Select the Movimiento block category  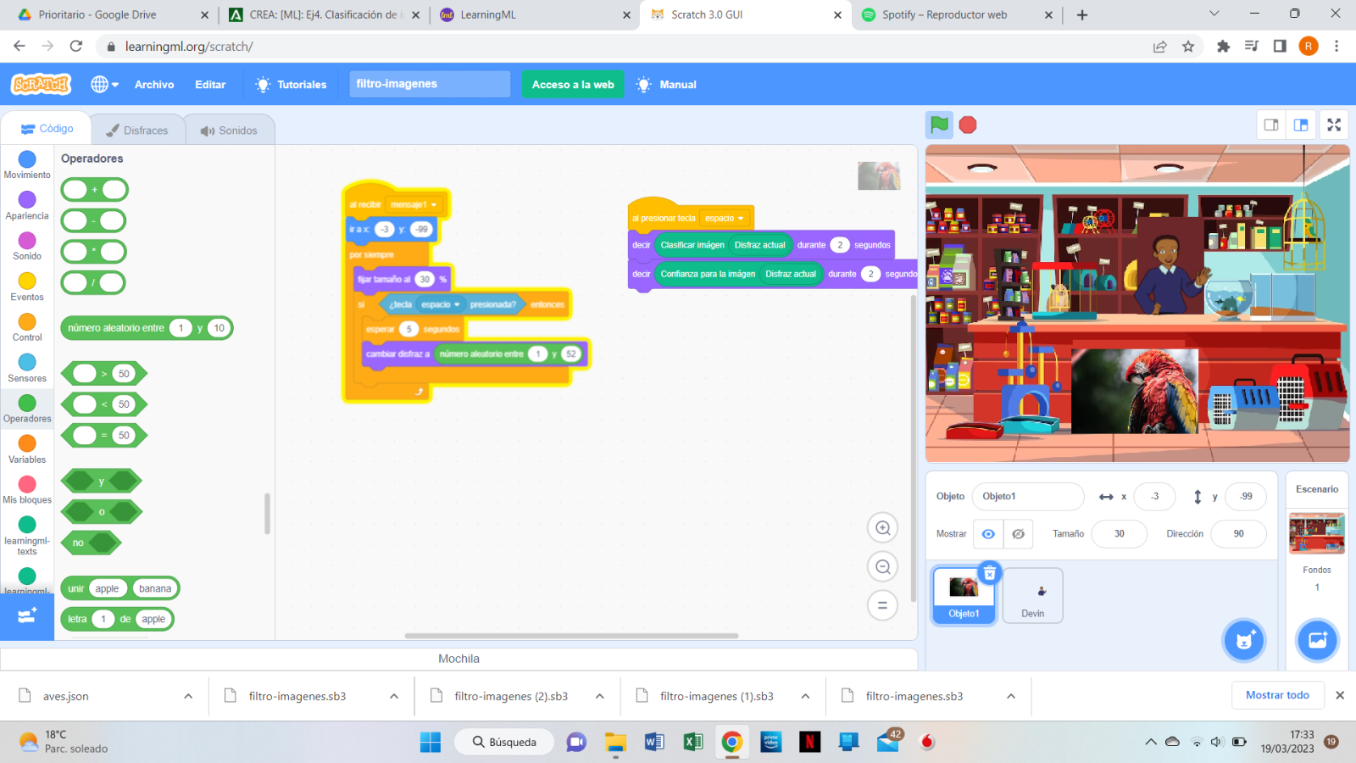[27, 164]
